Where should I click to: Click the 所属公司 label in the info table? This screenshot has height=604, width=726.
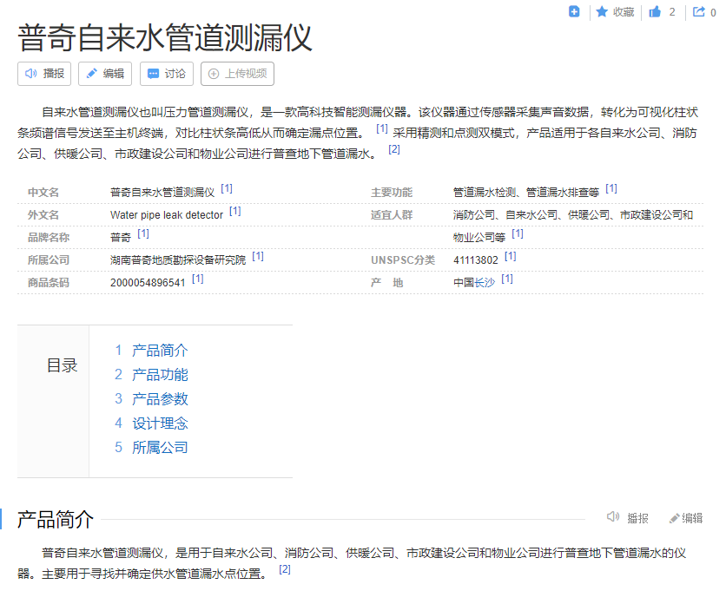click(x=49, y=260)
